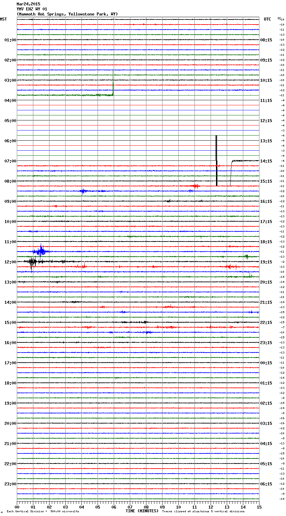Screen dimensions: 286x516
Task: Select the 13:00 MST hour label
Action: pos(10,282)
